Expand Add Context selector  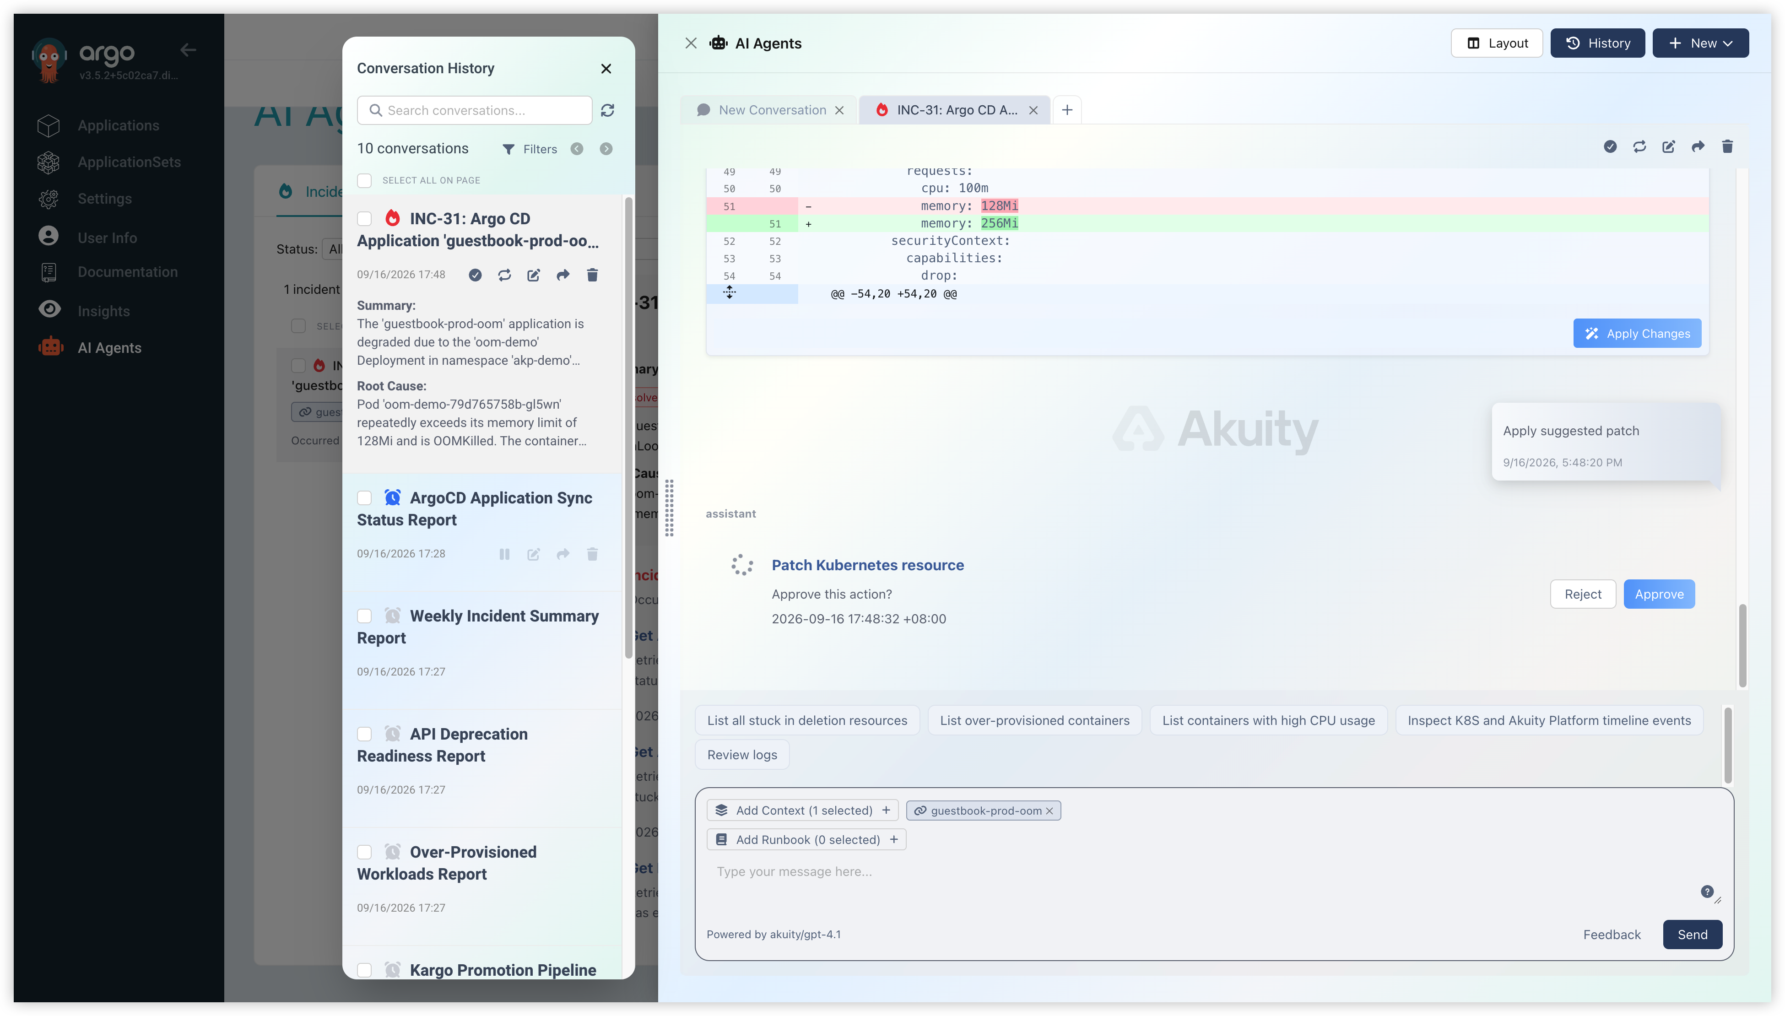802,810
